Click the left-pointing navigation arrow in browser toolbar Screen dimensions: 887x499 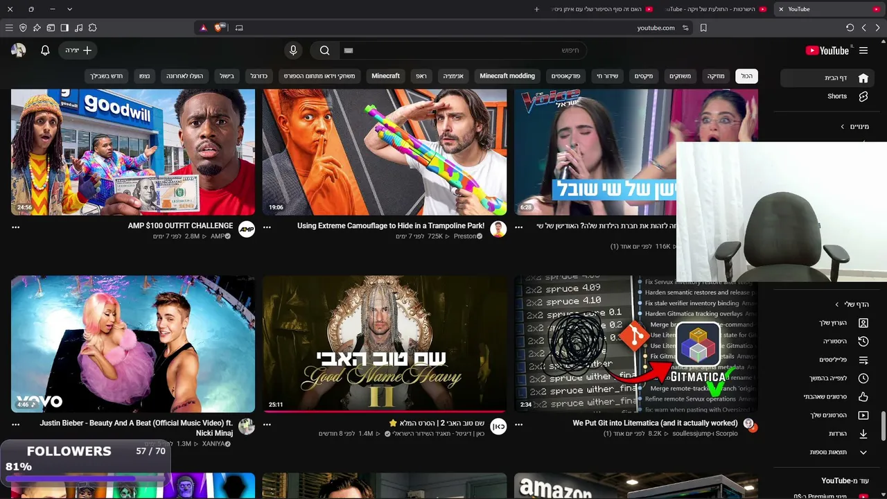(x=863, y=28)
